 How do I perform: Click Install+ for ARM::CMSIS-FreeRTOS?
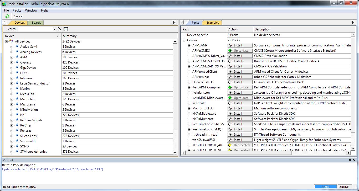[x=240, y=61]
